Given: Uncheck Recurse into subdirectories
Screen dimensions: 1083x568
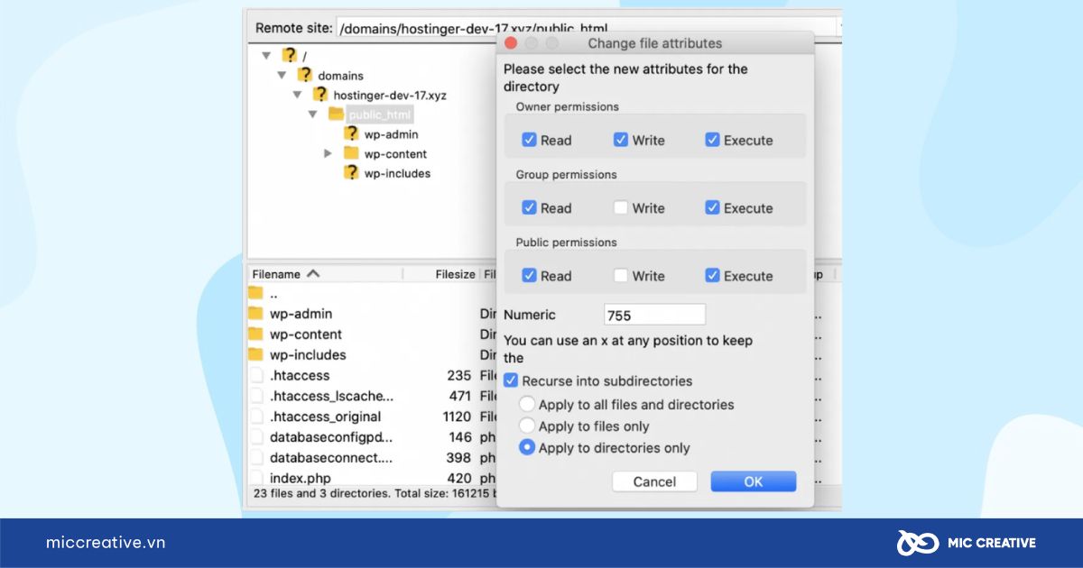Looking at the screenshot, I should [x=511, y=380].
